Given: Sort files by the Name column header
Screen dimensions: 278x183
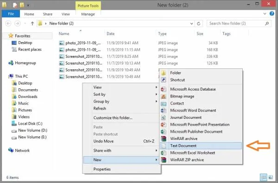Looking at the screenshot, I should [x=64, y=34].
